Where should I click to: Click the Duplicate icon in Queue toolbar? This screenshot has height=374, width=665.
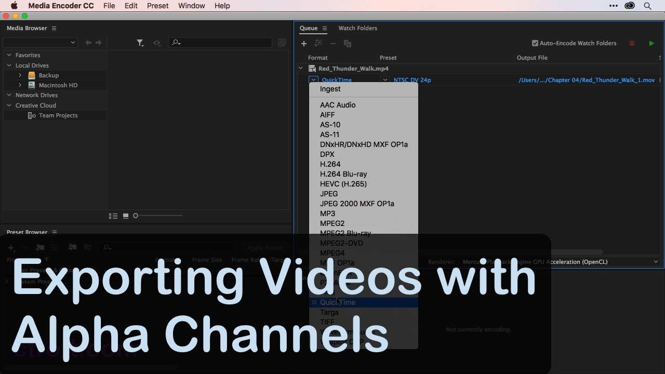[x=348, y=44]
